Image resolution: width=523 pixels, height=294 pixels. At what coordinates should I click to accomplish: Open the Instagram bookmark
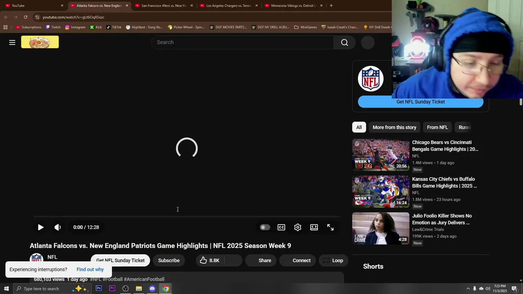[75, 27]
